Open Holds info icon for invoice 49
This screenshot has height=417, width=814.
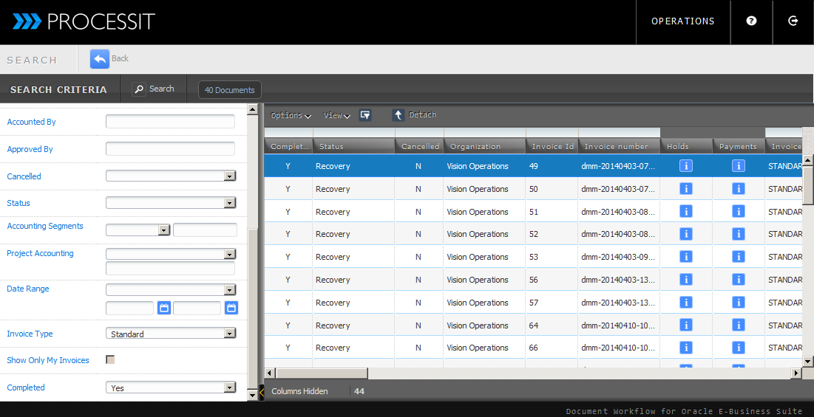[685, 166]
